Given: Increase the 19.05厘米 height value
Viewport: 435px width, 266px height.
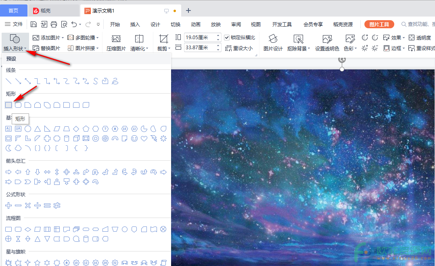Looking at the screenshot, I should (218, 36).
